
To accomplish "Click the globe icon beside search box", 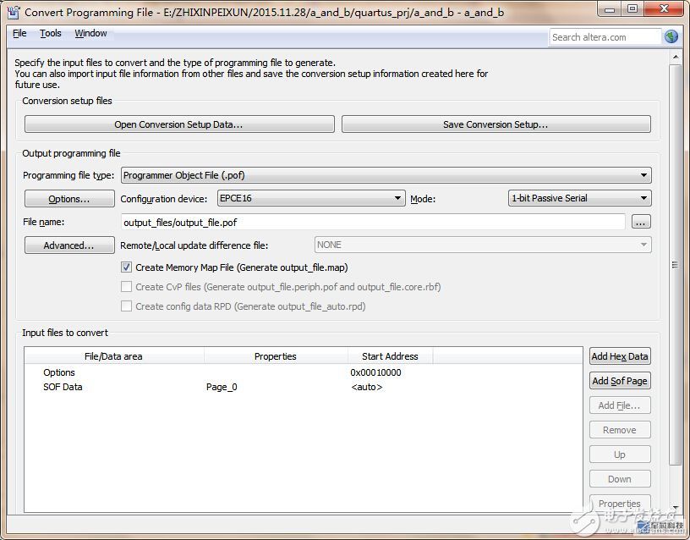I will click(671, 37).
